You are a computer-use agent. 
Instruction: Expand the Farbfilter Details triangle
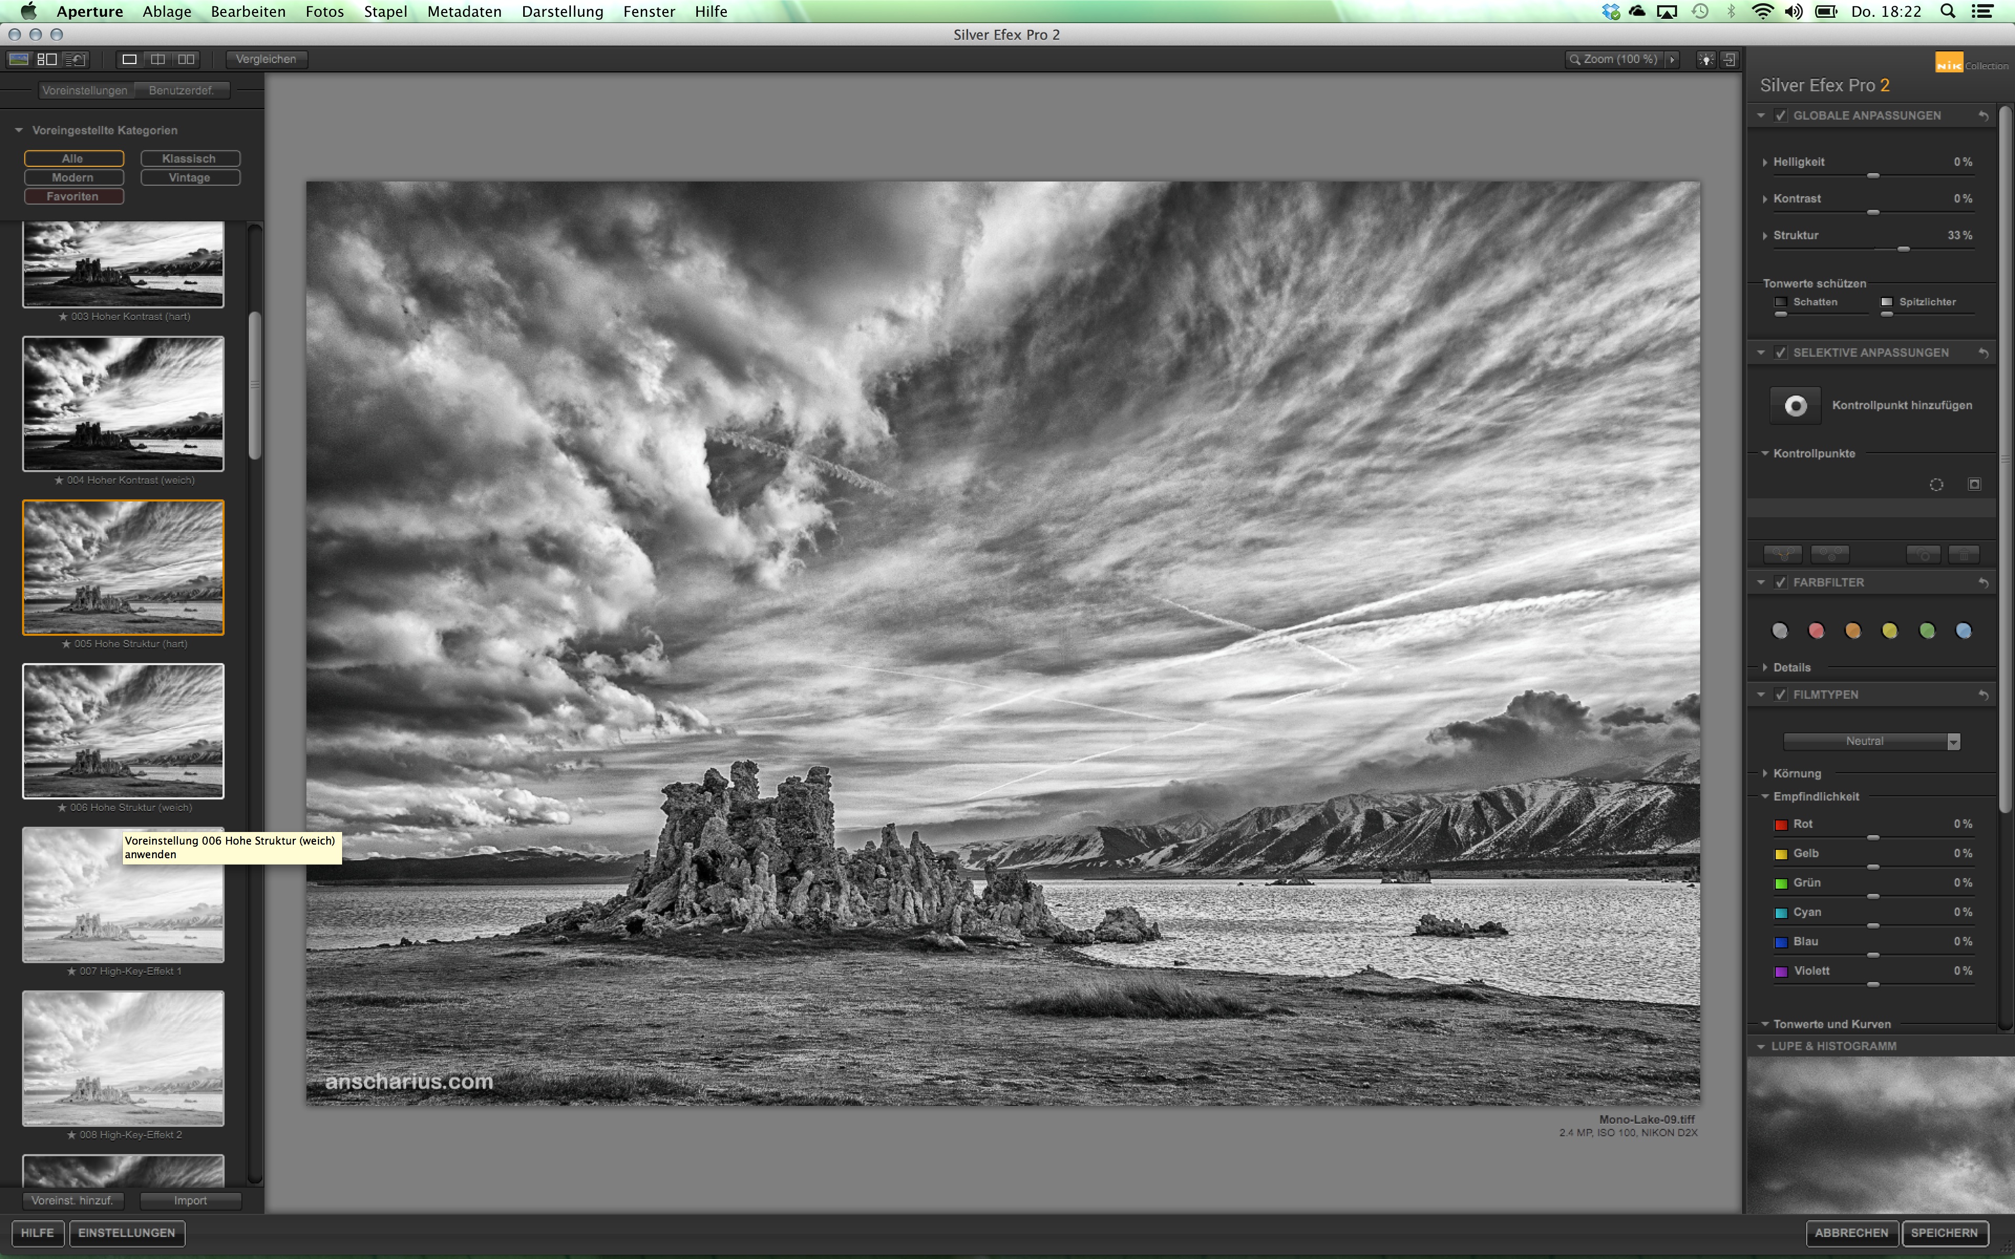[x=1765, y=667]
